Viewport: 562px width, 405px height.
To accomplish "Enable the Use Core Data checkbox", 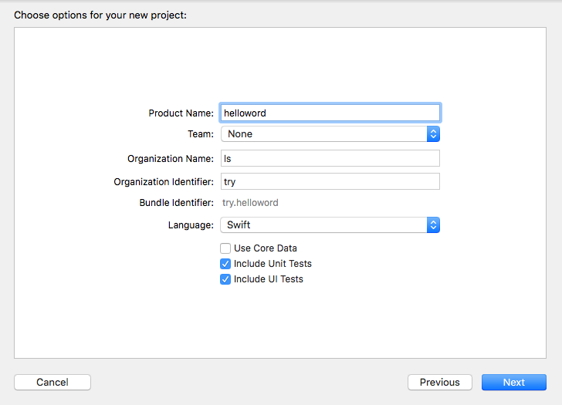I will pyautogui.click(x=225, y=248).
